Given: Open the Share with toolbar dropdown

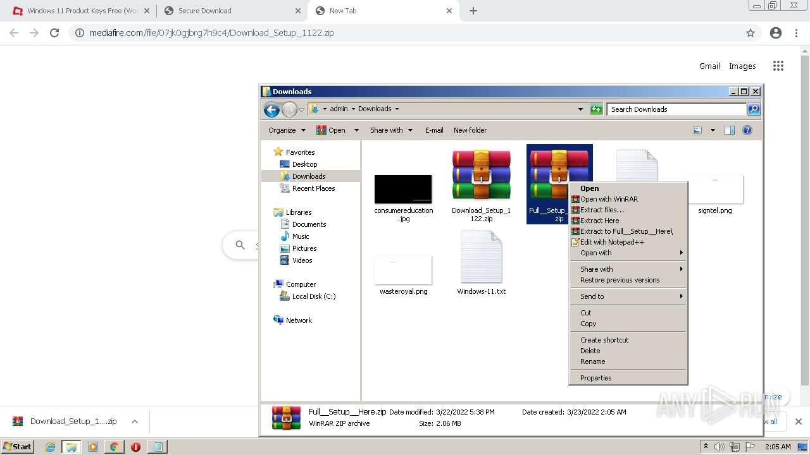Looking at the screenshot, I should click(x=391, y=130).
